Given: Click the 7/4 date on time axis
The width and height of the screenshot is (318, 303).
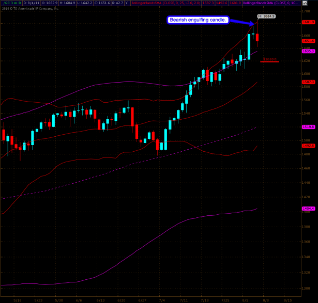Looking at the screenshot, I should pyautogui.click(x=162, y=299).
